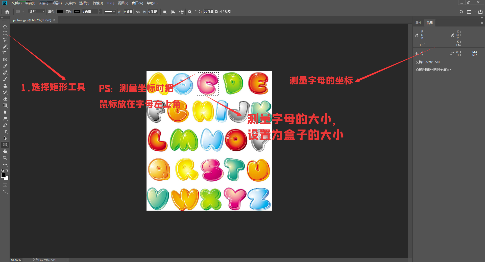
Task: Click the W width input field
Action: tap(128, 12)
